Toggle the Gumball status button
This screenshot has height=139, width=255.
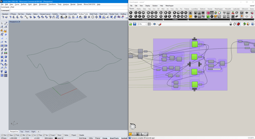(124, 138)
